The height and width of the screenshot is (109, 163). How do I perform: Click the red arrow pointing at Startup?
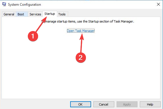tap(41, 24)
